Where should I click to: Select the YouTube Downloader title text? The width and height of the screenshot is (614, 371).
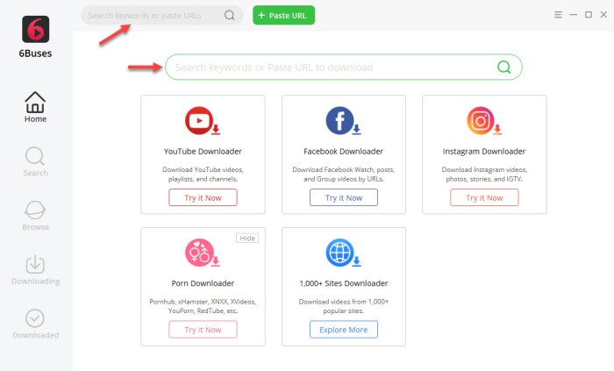(x=203, y=152)
